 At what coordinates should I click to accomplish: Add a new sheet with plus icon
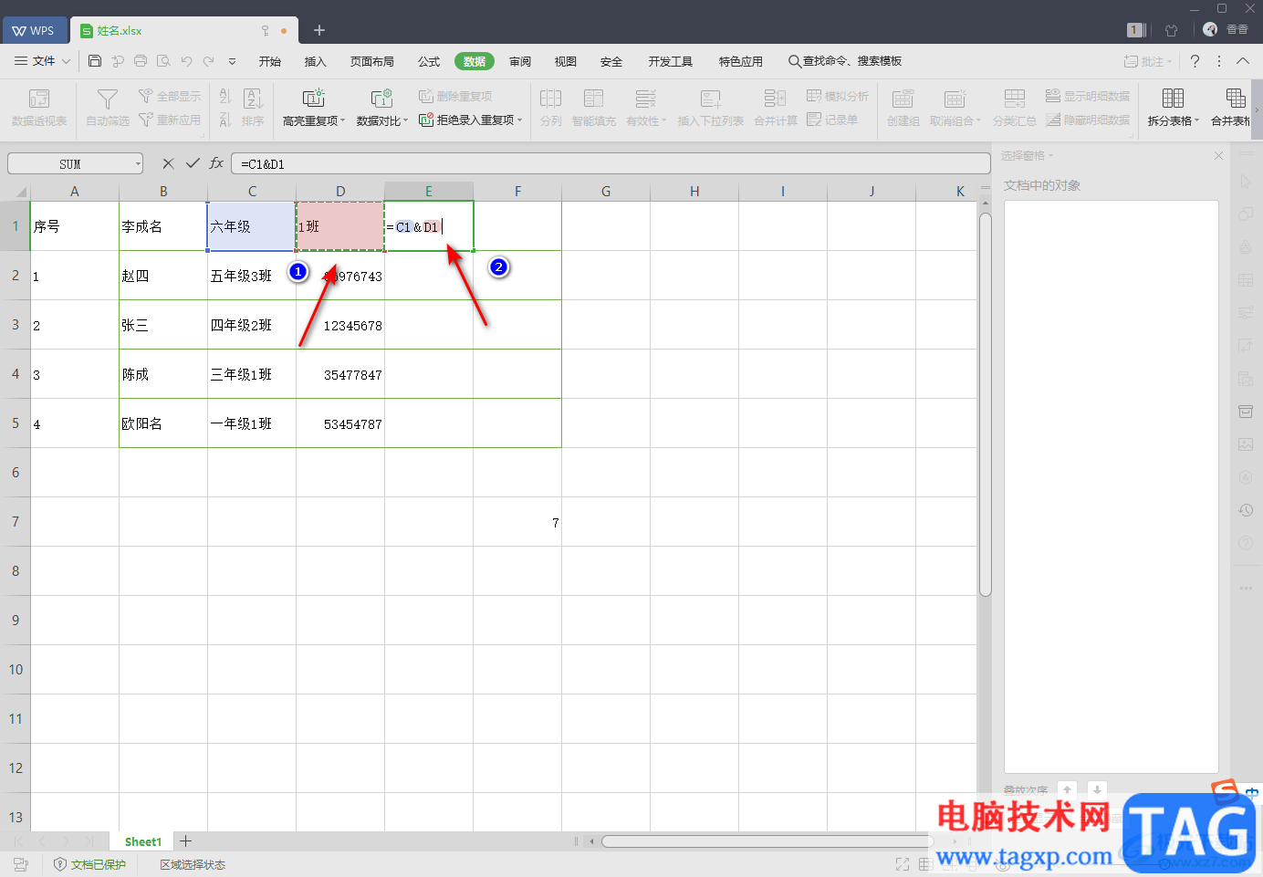186,841
